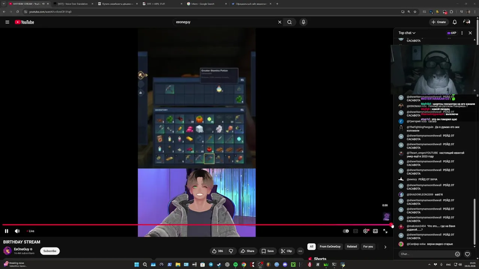Open the YouTube guide hamburger menu
This screenshot has width=479, height=269.
click(x=7, y=22)
